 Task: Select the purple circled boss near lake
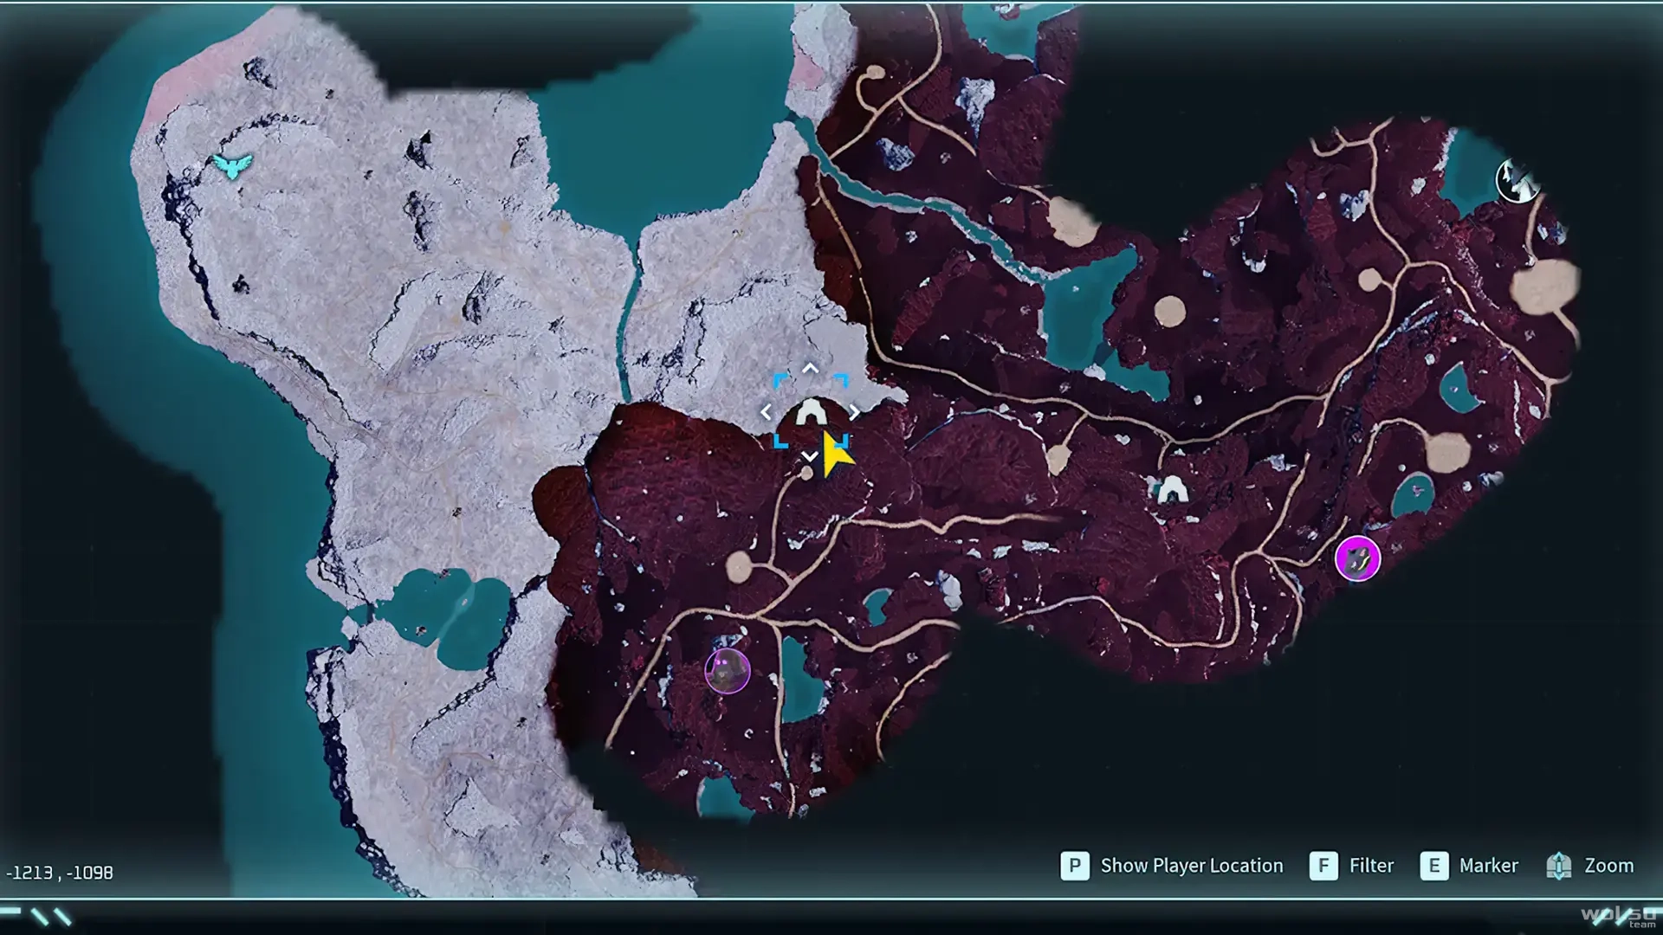coord(727,671)
